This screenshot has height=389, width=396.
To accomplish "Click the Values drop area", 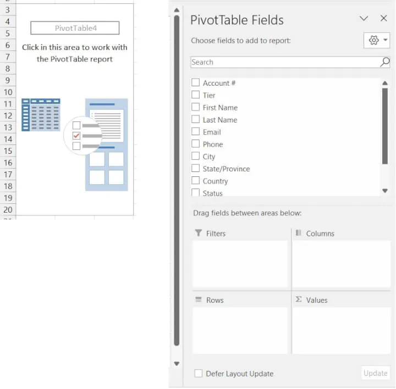I will pos(341,330).
